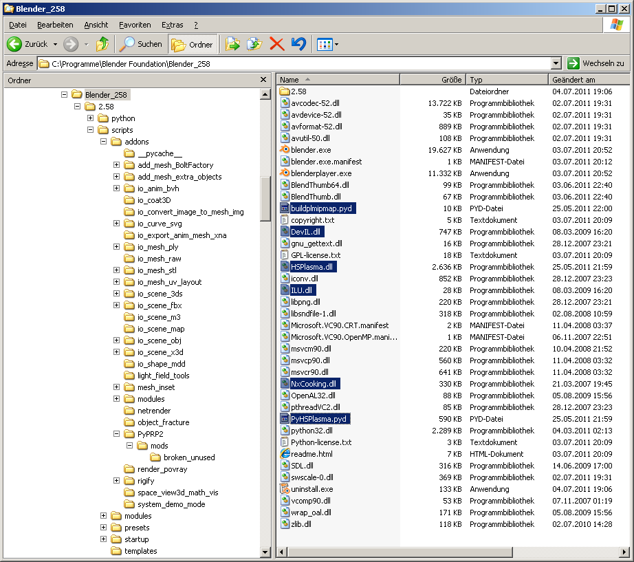
Task: Click into the address path field
Action: pyautogui.click(x=295, y=63)
